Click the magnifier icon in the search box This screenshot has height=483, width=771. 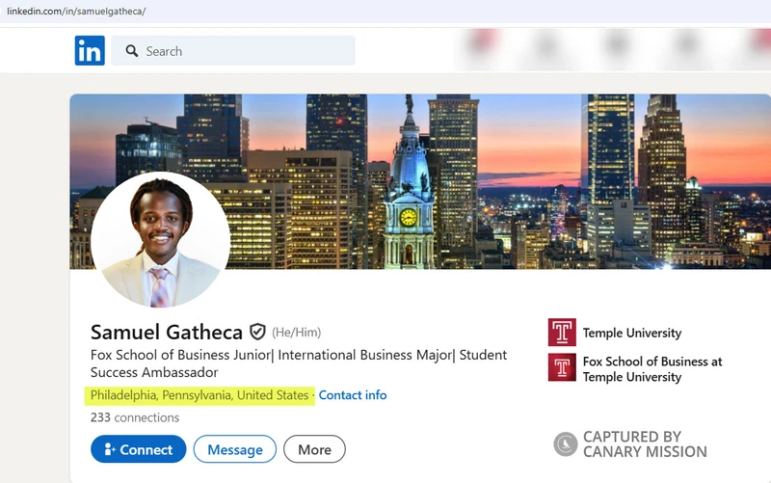pyautogui.click(x=130, y=51)
